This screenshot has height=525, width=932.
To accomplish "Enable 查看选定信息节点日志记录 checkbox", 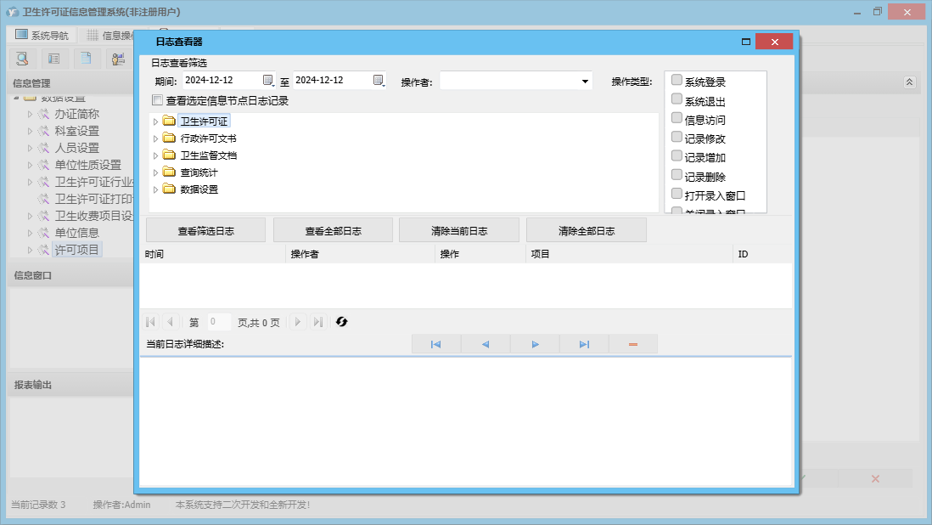I will [x=158, y=100].
